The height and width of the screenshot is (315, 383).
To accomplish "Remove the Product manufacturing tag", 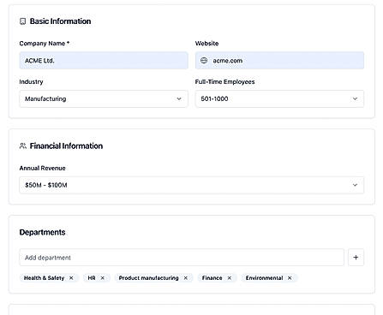I will tap(186, 278).
